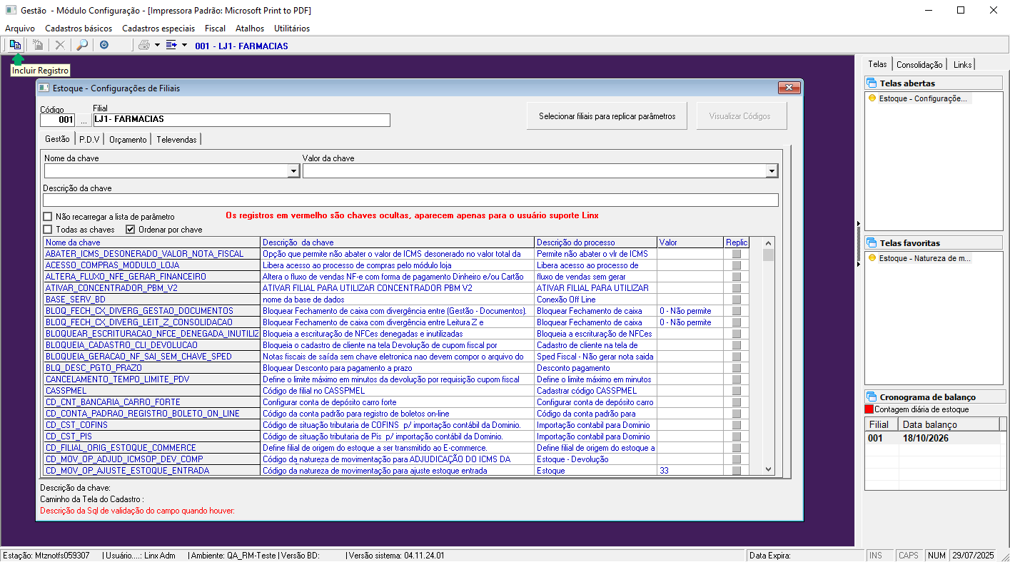Open the 'Nome da chave' dropdown
This screenshot has width=1010, height=562.
pos(293,171)
